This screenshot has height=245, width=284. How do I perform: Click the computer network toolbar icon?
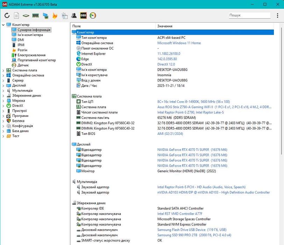[45, 16]
